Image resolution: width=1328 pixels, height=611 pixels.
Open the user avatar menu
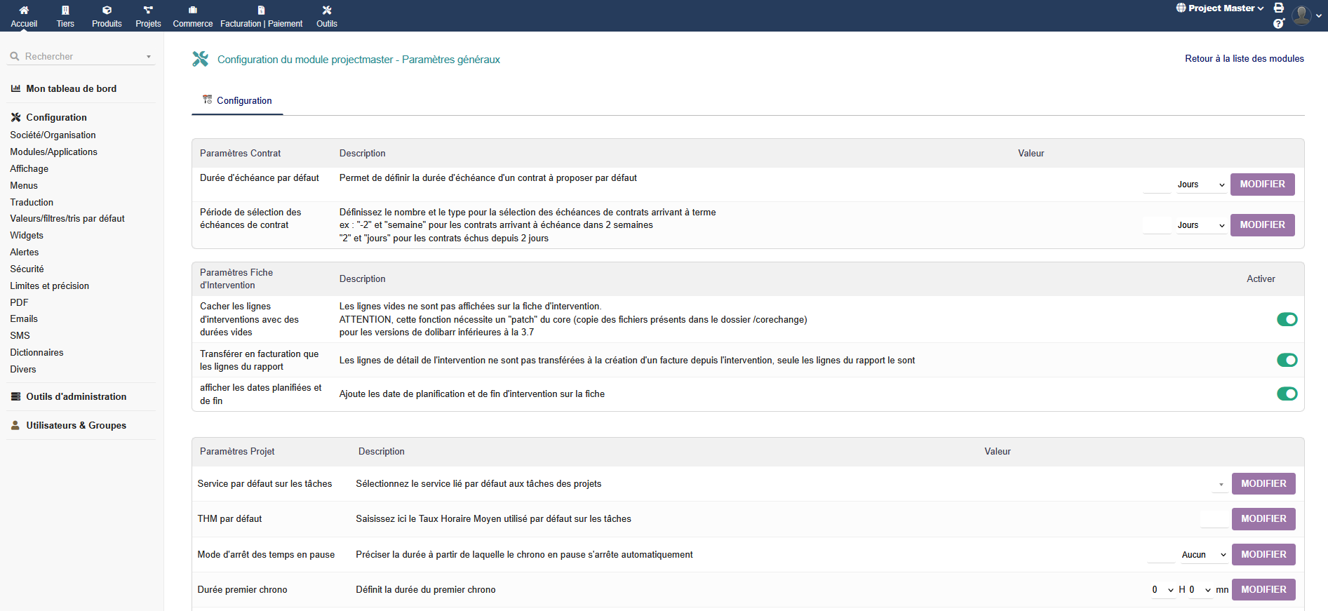pos(1303,15)
